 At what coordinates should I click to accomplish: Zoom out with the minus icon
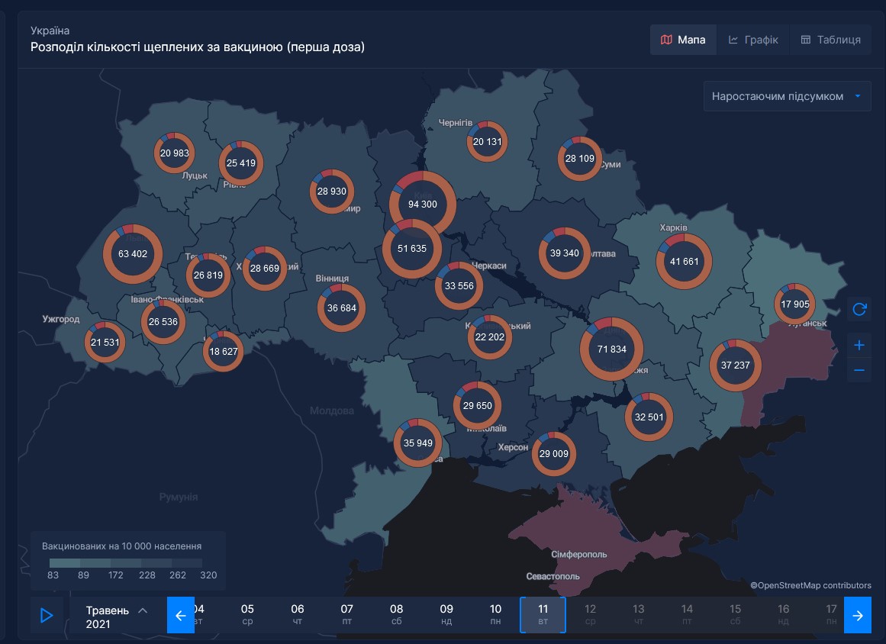tap(859, 371)
